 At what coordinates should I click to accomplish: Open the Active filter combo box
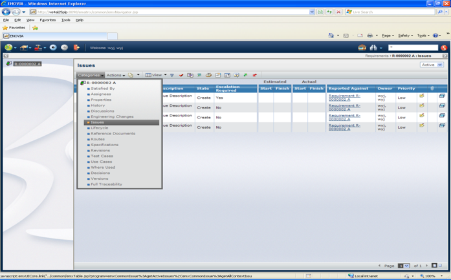click(431, 65)
